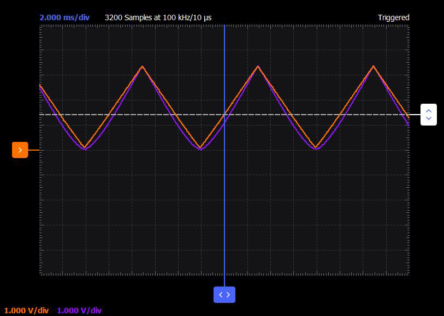Click the up chevron on trigger level handle
Viewport: 444px width, 316px height.
[428, 111]
